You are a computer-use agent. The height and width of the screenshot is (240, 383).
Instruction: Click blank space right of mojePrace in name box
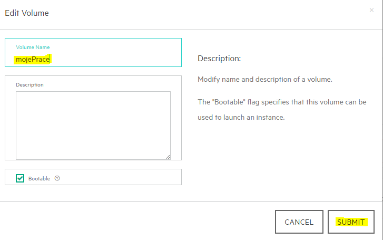pos(115,59)
